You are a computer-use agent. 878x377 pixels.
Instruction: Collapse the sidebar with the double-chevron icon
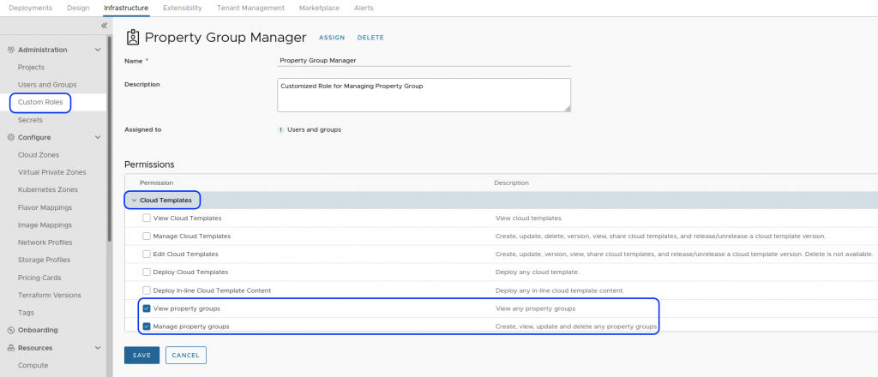tap(104, 26)
